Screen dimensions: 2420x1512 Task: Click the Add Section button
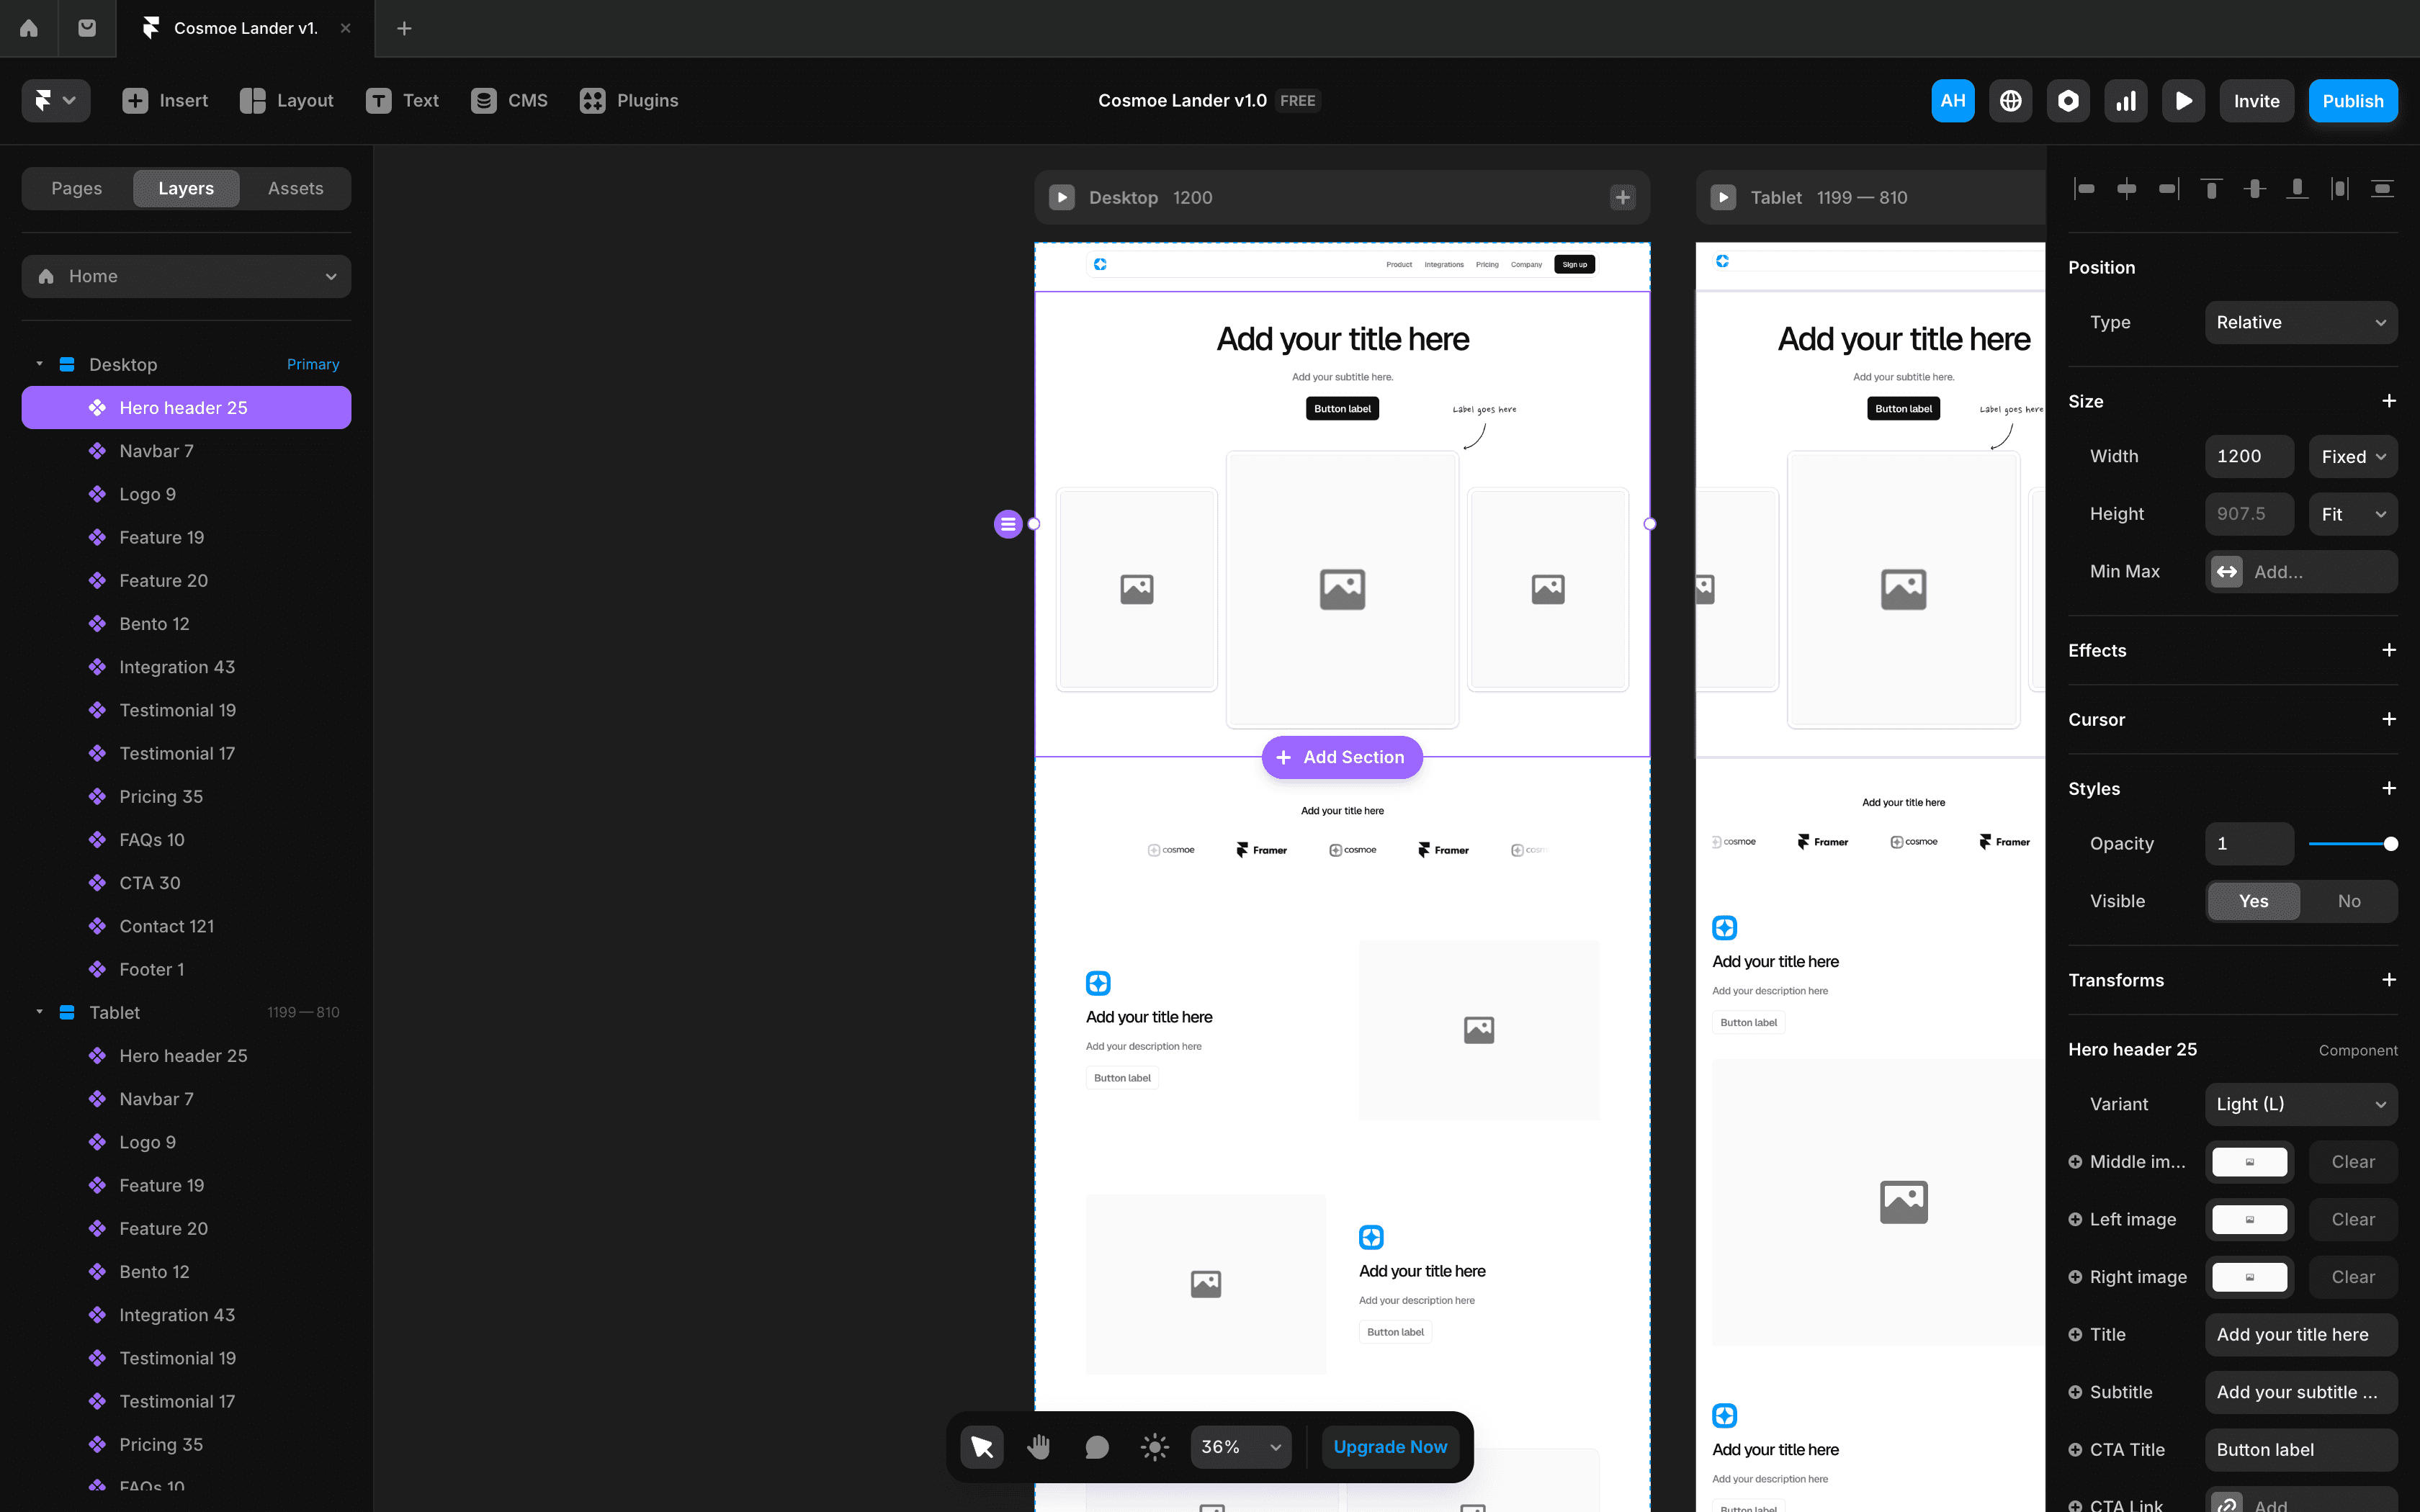[1342, 757]
